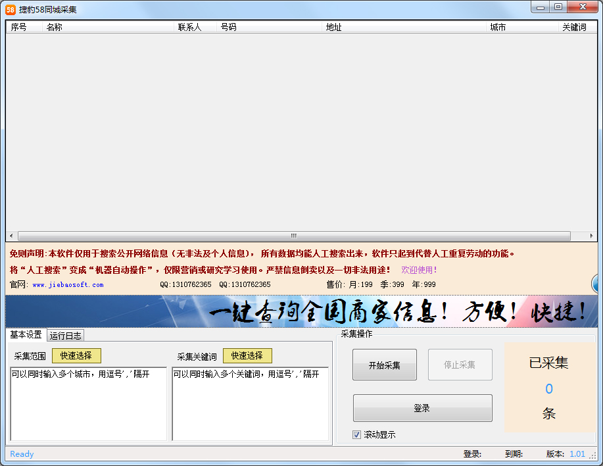Image resolution: width=603 pixels, height=466 pixels.
Task: Switch to the 运行日志 log tab
Action: tap(66, 335)
